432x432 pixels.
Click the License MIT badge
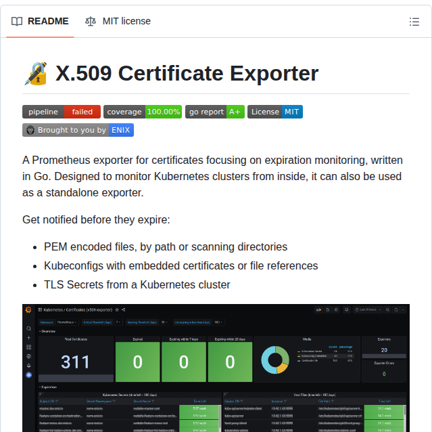pyautogui.click(x=275, y=112)
